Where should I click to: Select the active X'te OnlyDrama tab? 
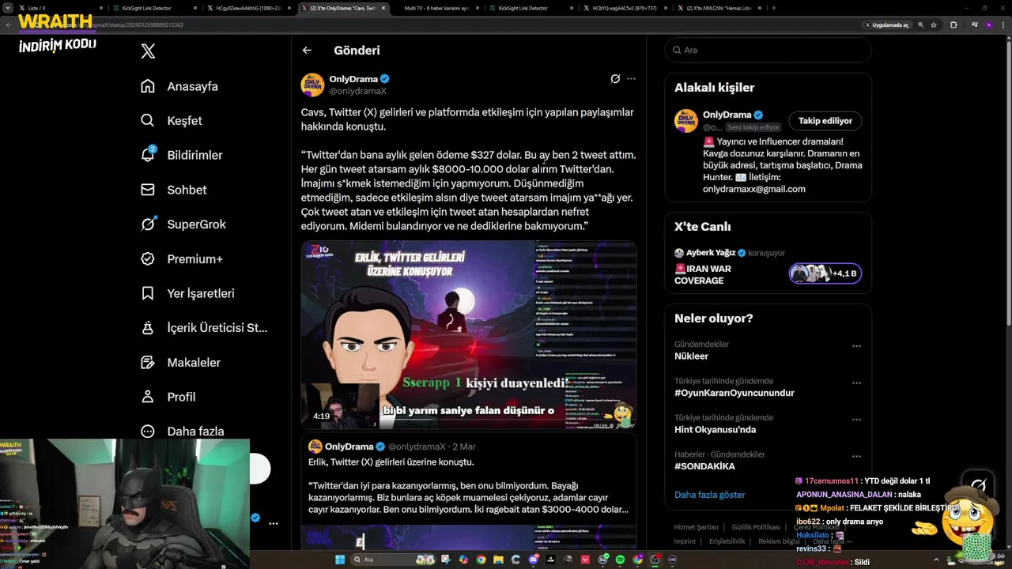343,8
